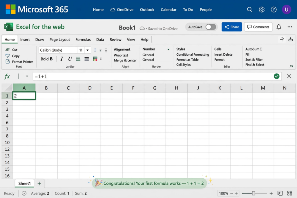Image resolution: width=297 pixels, height=198 pixels.
Task: Click the Share button
Action: click(232, 27)
